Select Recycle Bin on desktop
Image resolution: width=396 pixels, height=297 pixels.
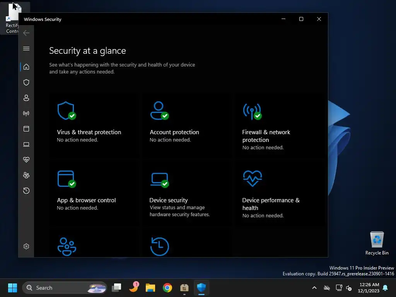[x=377, y=243]
